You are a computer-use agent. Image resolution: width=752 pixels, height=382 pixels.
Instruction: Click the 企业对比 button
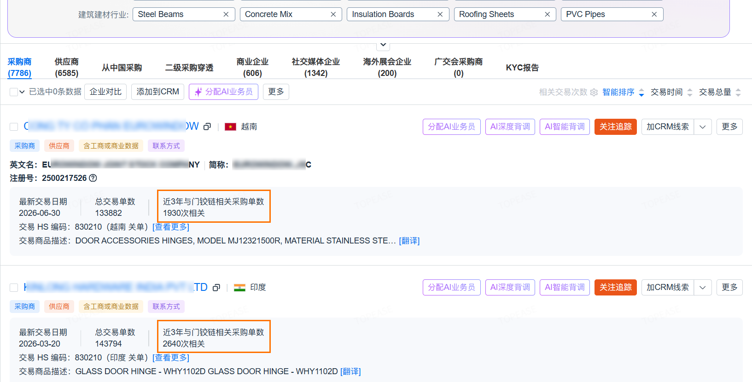[x=105, y=92]
